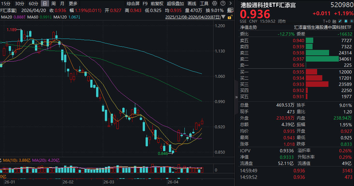This screenshot has width=354, height=186.
Task: Click the 14:59:49 trade tick row
Action: pyautogui.click(x=296, y=171)
